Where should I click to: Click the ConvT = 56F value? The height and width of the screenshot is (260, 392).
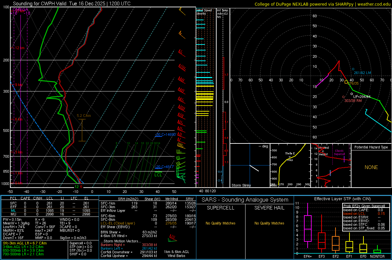tap(45, 227)
